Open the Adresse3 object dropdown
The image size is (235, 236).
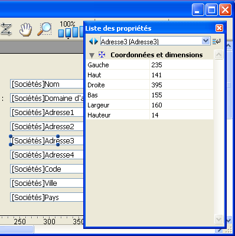(205, 41)
